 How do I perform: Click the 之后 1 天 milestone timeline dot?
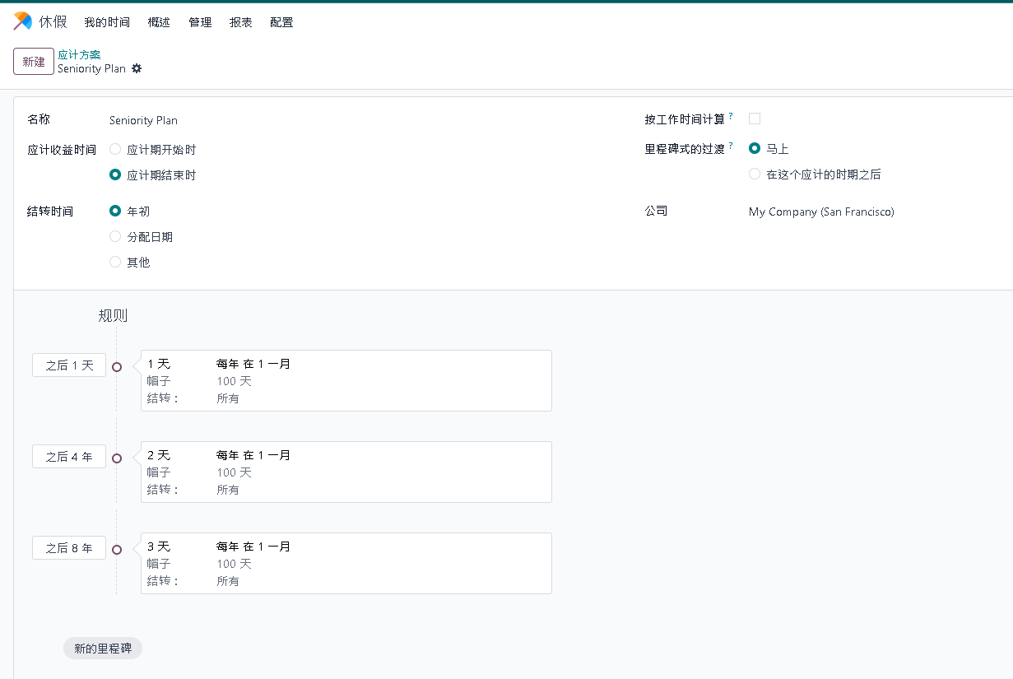pos(117,367)
